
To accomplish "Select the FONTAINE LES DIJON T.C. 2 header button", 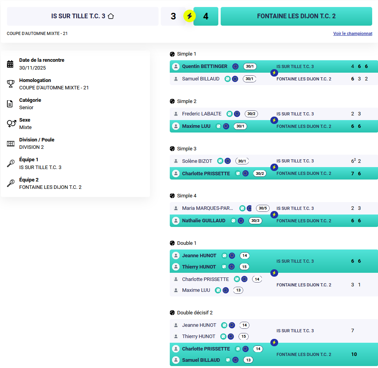I will (296, 16).
